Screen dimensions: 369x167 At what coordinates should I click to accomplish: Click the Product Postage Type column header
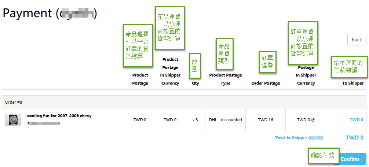[226, 79]
